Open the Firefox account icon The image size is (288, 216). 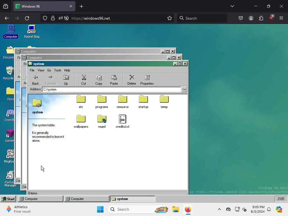[x=251, y=18]
